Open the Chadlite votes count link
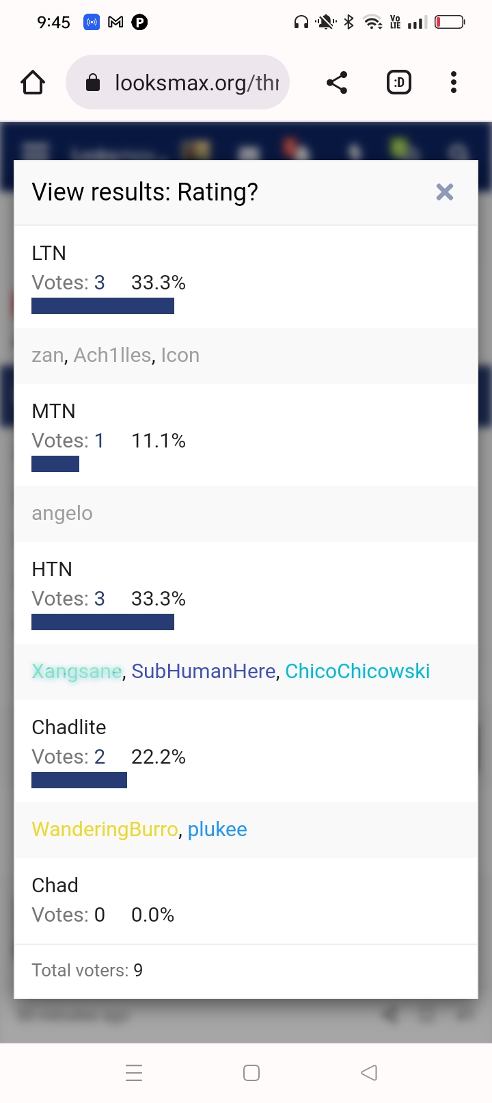Screen dimensions: 492x1103 pos(100,757)
